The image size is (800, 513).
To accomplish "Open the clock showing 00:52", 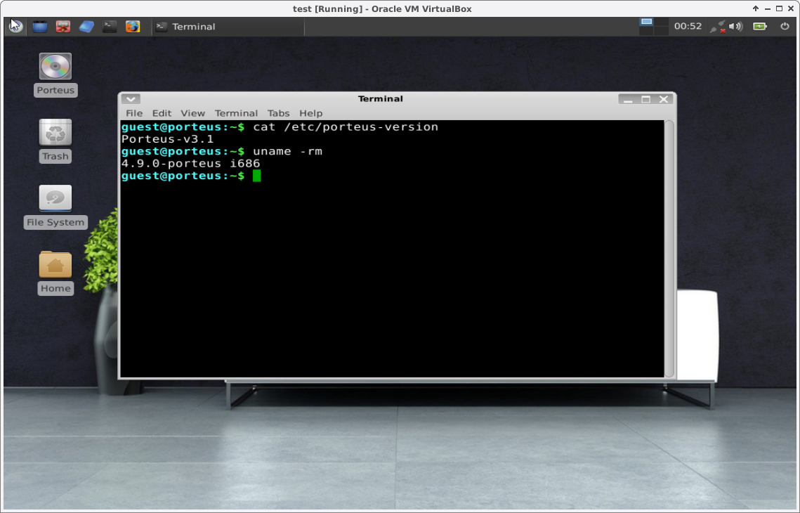I will coord(688,26).
